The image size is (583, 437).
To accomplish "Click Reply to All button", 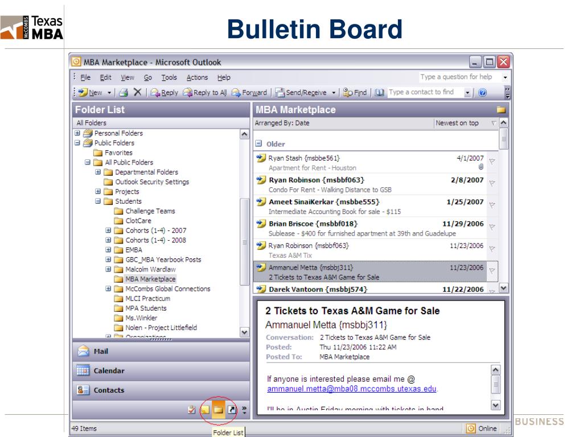I will 204,93.
